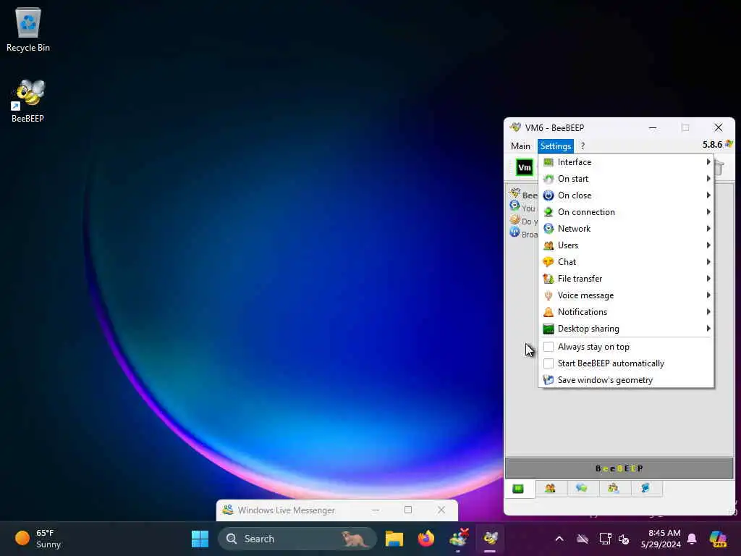This screenshot has width=741, height=556.
Task: Open File Explorer from the taskbar
Action: pyautogui.click(x=394, y=539)
